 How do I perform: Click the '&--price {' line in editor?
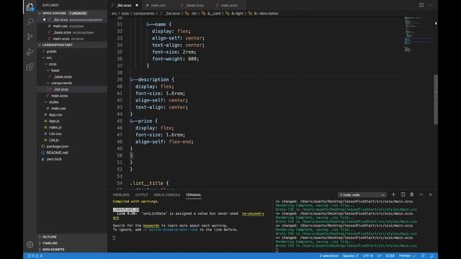[143, 121]
